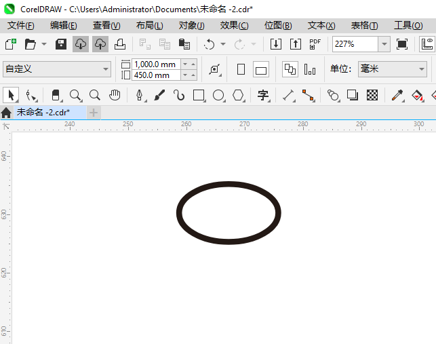Open the 对象(J) menu
436x344 pixels.
192,26
